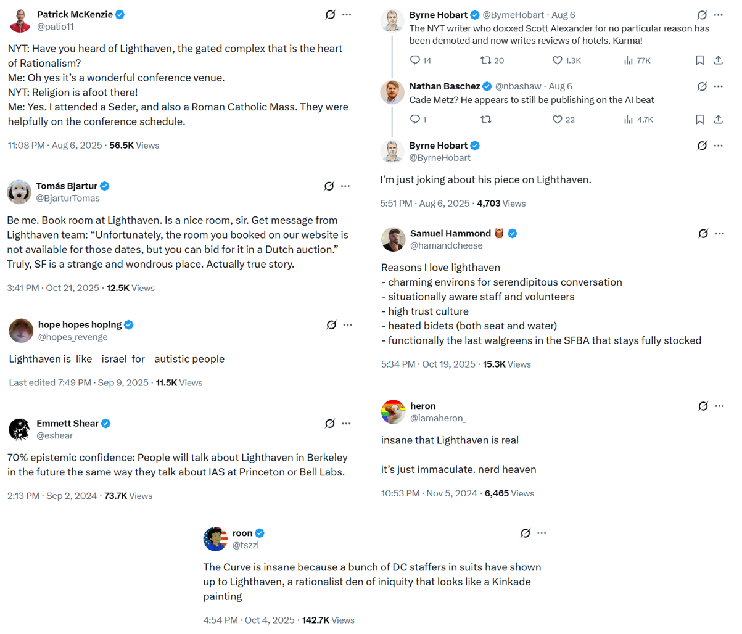
Task: Click the Grok icon on hope hopes hoping's tweet
Action: click(x=331, y=324)
